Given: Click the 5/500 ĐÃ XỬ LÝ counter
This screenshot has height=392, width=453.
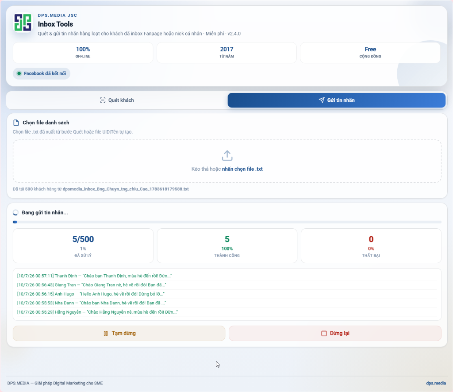Looking at the screenshot, I should coord(83,246).
